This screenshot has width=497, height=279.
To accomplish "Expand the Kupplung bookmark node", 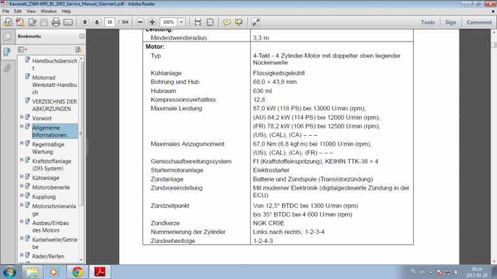I will click(22, 195).
